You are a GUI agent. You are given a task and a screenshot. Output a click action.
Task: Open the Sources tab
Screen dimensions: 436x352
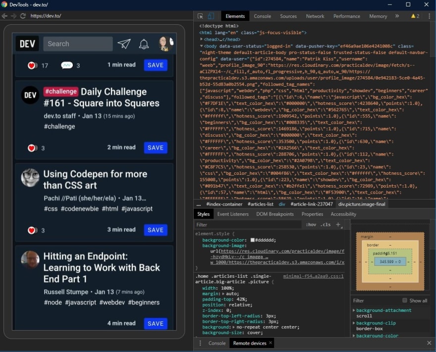288,16
